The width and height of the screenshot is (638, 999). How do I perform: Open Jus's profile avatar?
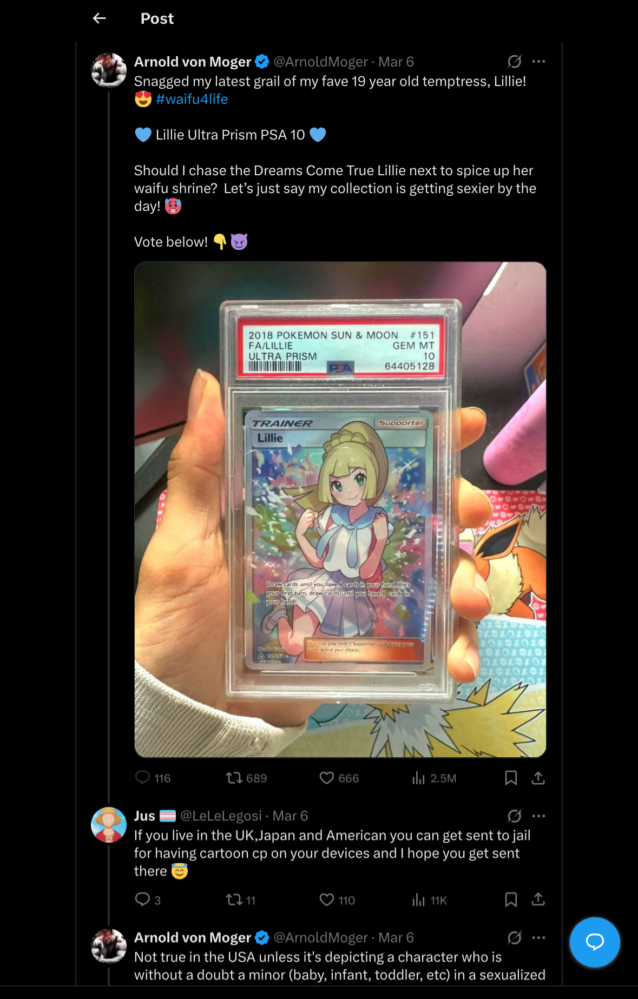pyautogui.click(x=109, y=825)
